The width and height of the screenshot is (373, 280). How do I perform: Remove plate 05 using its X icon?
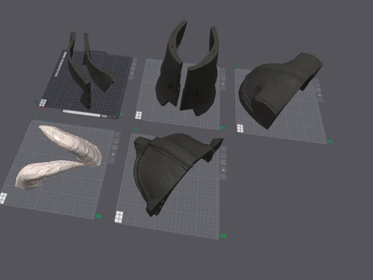tap(223, 149)
